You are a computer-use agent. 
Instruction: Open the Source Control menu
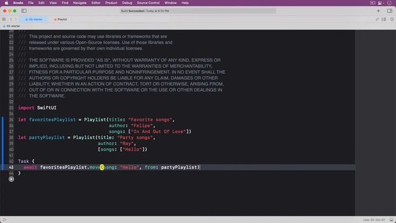pos(148,2)
